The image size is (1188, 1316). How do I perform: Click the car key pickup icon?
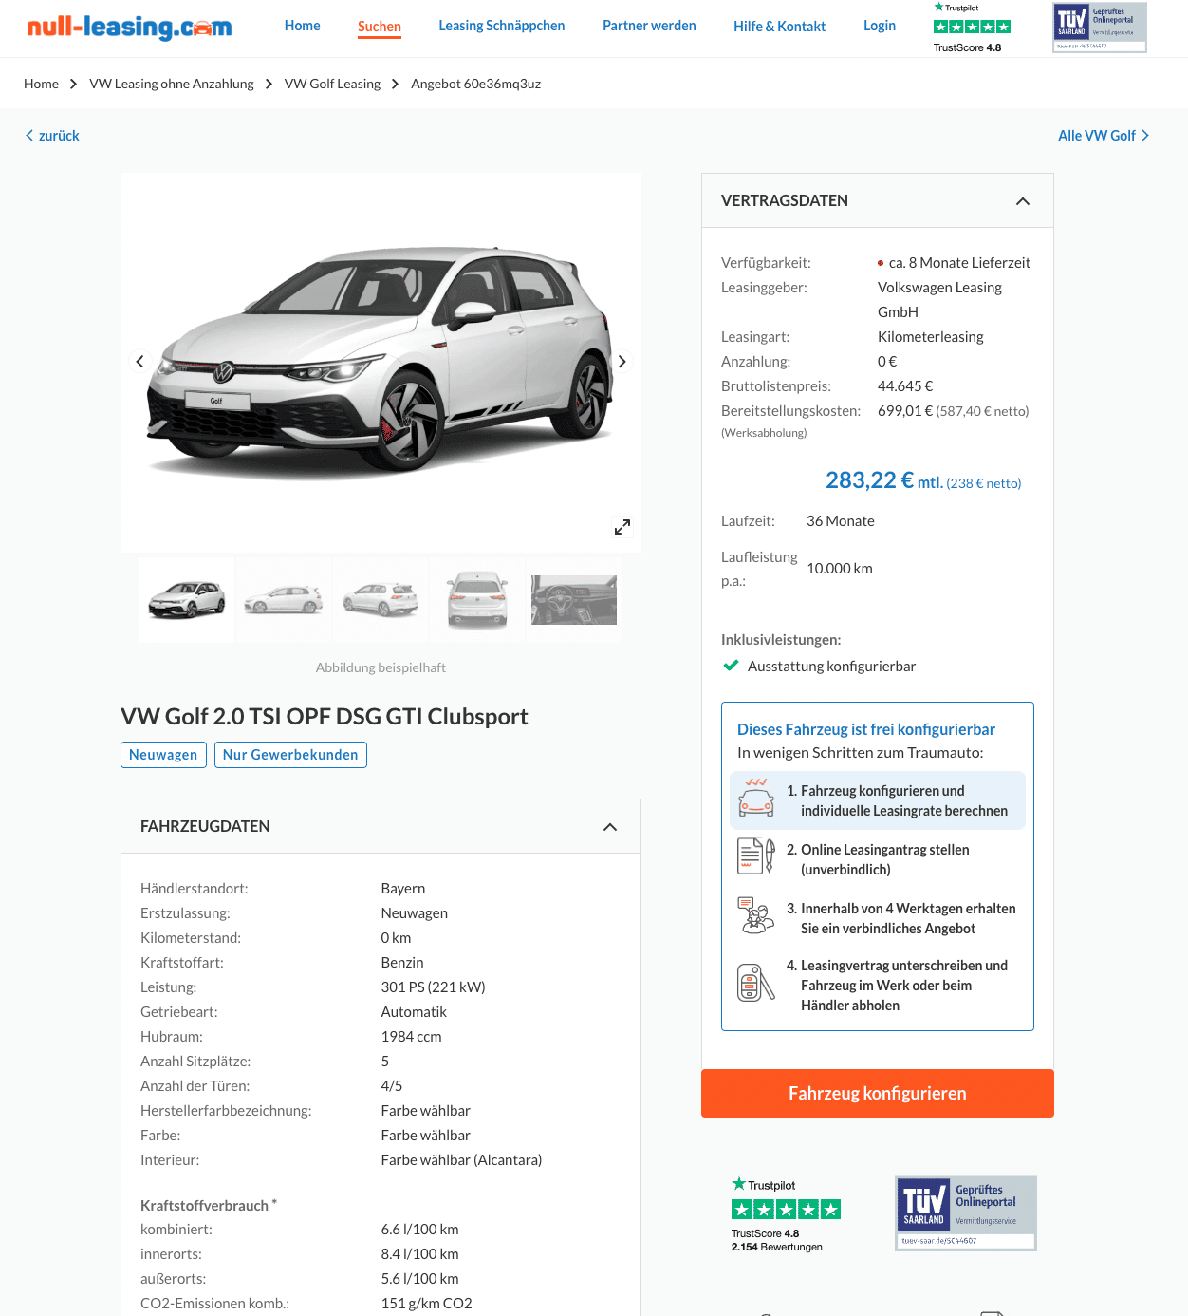[x=756, y=983]
